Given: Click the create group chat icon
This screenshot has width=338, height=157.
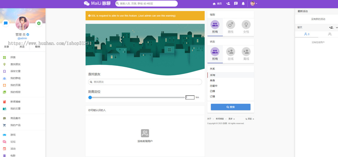Looking at the screenshot, I should (x=331, y=28).
